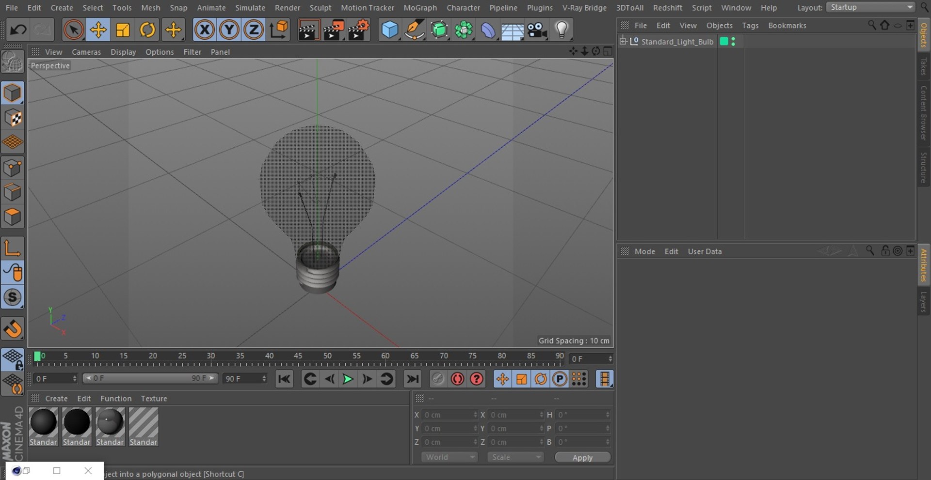Click the Undo arrow icon
This screenshot has height=480, width=931.
(18, 30)
